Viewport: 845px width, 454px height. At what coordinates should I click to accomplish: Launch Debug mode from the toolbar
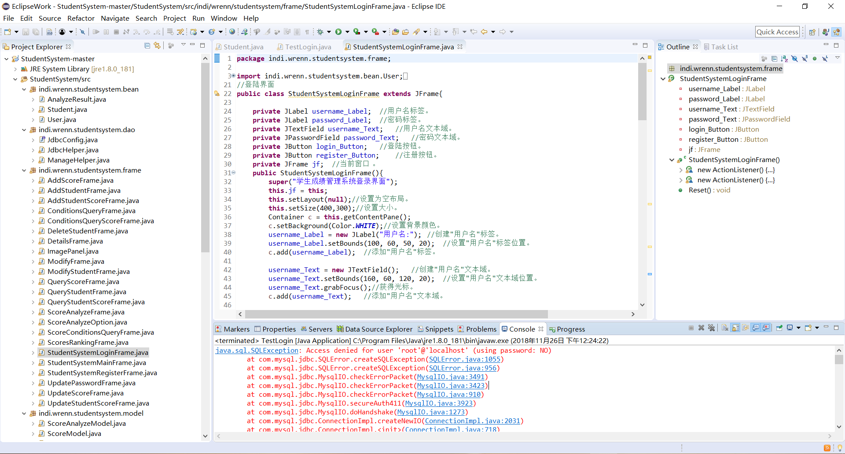pyautogui.click(x=321, y=32)
